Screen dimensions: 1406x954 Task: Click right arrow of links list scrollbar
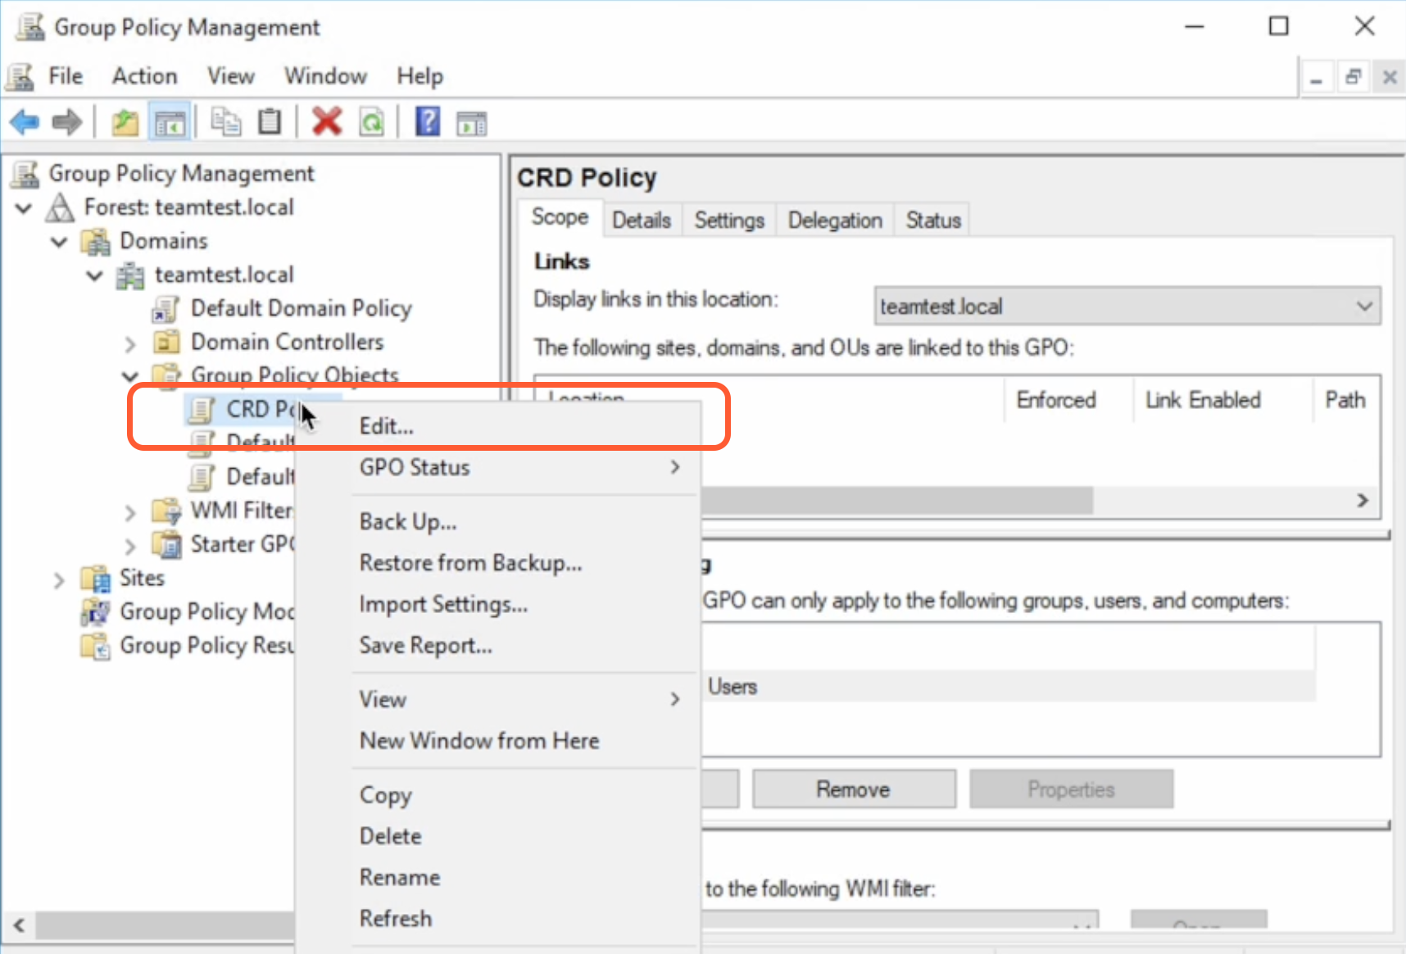(x=1363, y=500)
